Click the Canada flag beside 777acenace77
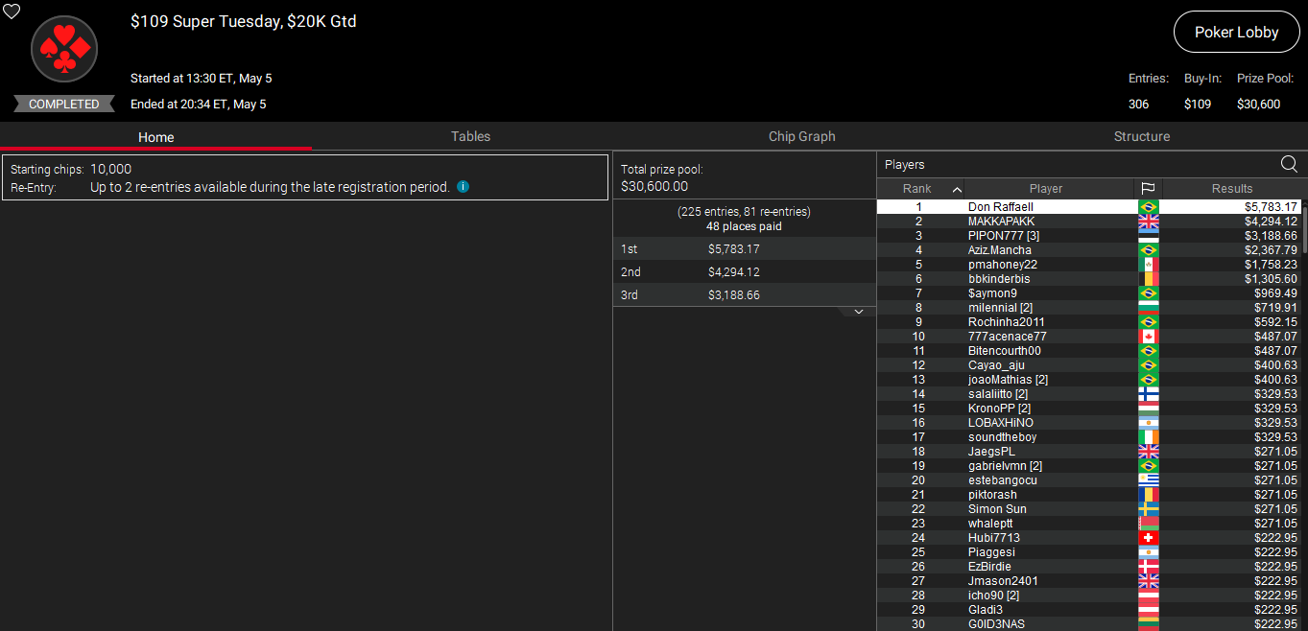 (x=1148, y=337)
